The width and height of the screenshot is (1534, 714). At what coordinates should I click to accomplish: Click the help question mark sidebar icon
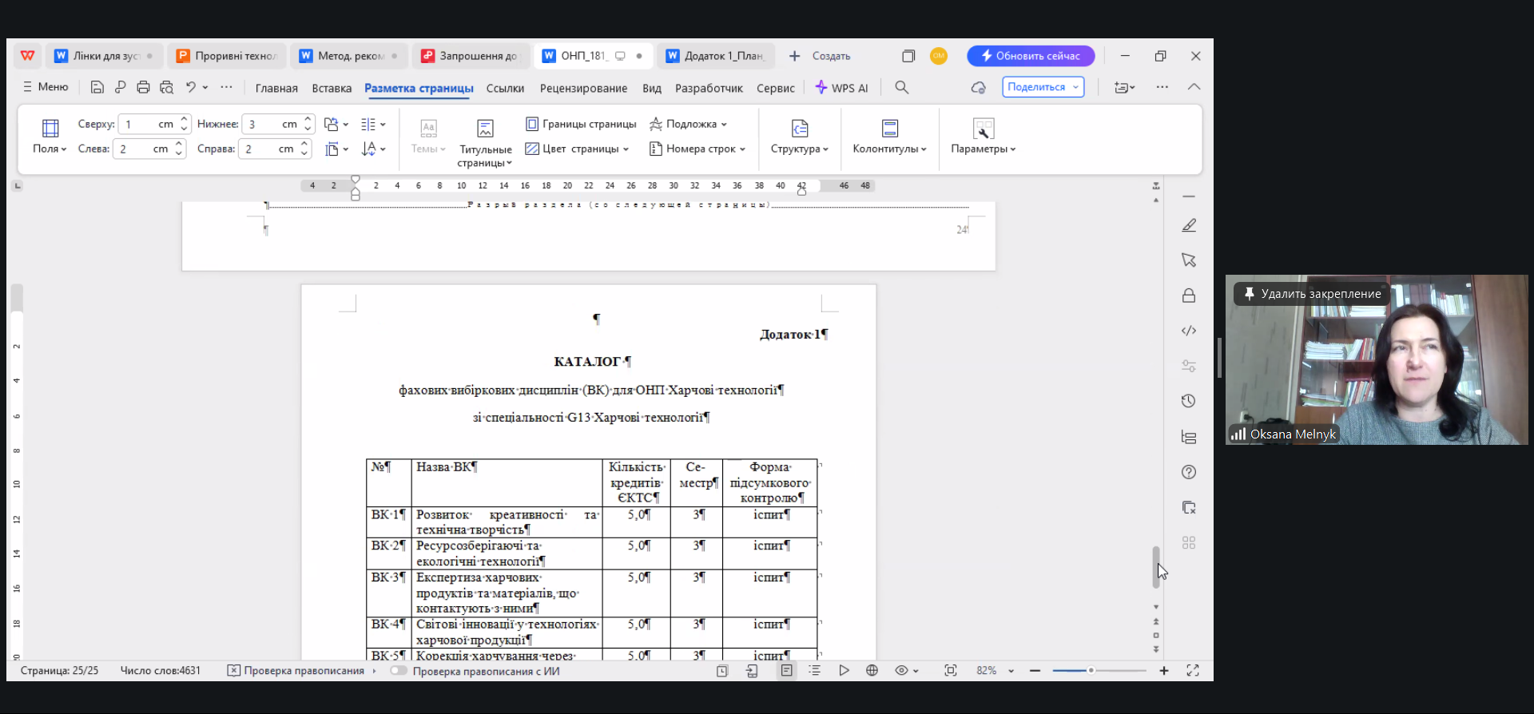pos(1188,472)
